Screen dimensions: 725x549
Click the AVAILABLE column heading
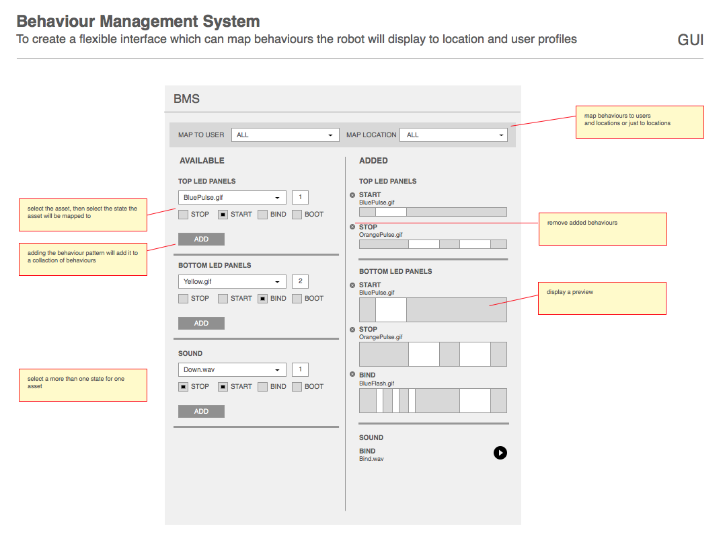(202, 161)
